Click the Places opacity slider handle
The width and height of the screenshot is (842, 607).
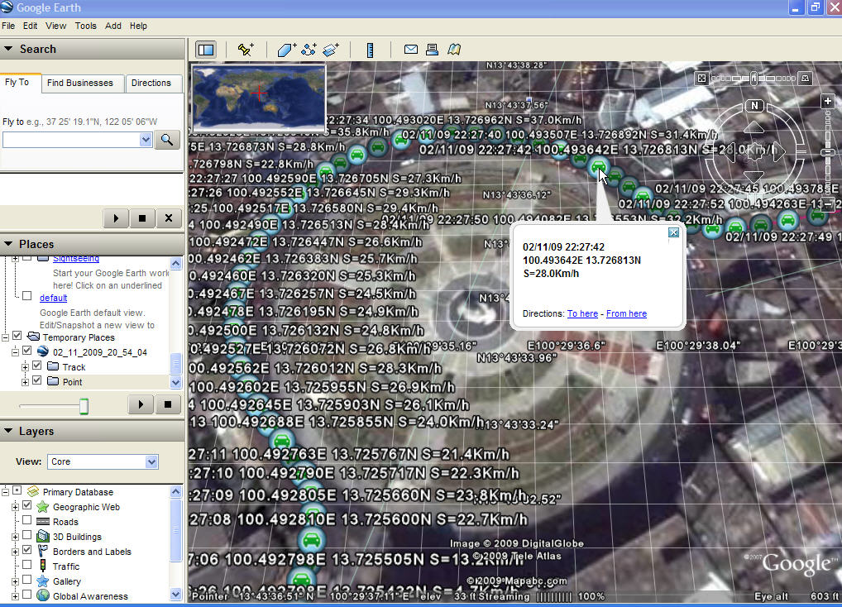[x=84, y=406]
